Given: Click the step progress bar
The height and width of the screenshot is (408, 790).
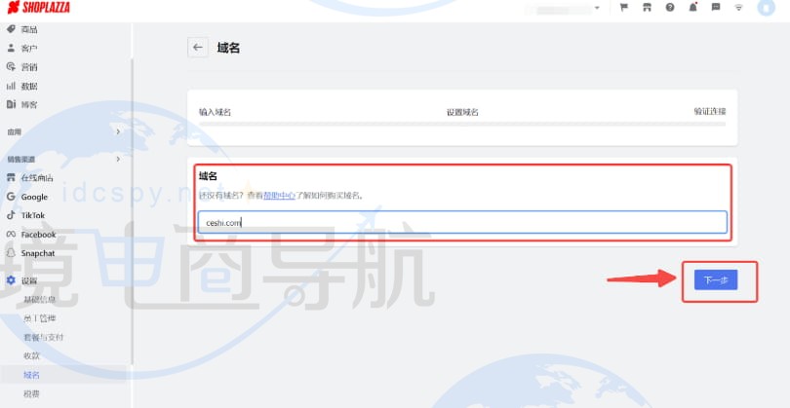Looking at the screenshot, I should [462, 124].
